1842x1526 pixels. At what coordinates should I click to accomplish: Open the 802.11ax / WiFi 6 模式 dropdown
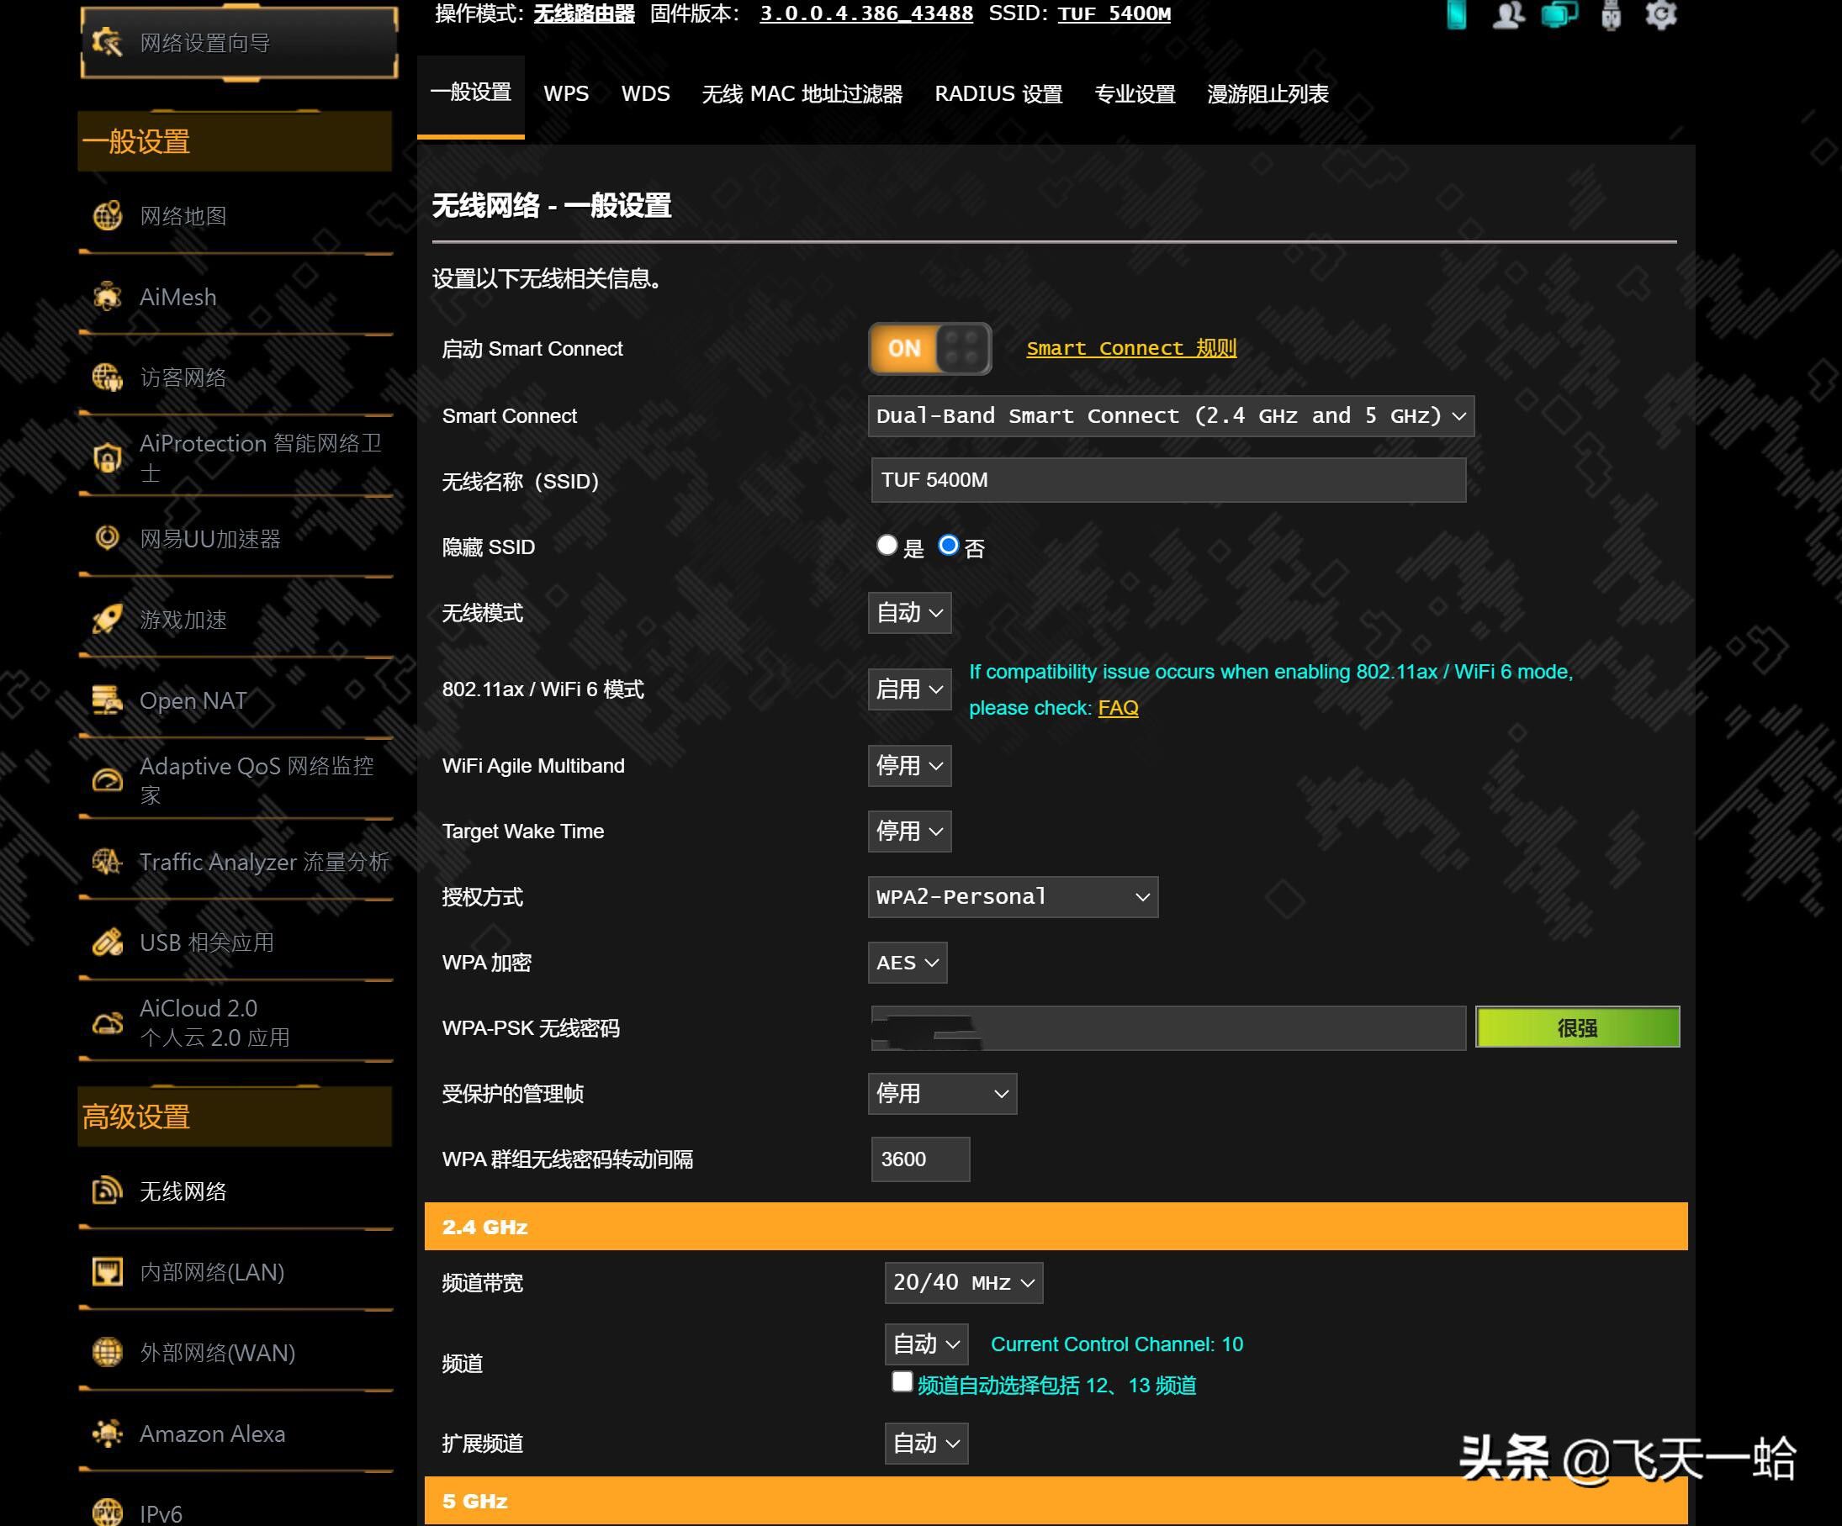coord(909,689)
